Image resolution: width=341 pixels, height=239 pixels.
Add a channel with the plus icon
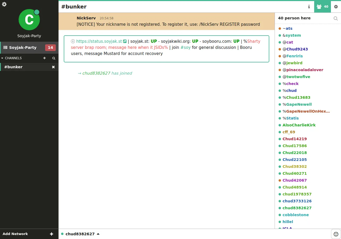point(44,58)
